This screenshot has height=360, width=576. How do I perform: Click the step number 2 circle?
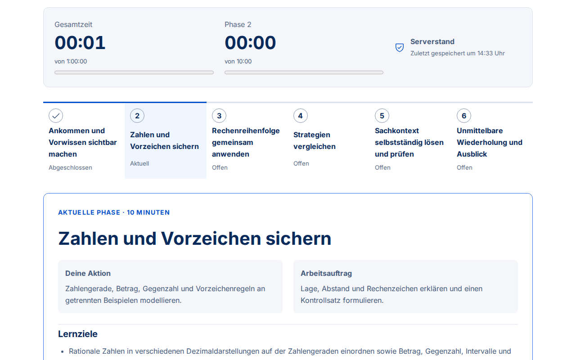[x=137, y=116]
